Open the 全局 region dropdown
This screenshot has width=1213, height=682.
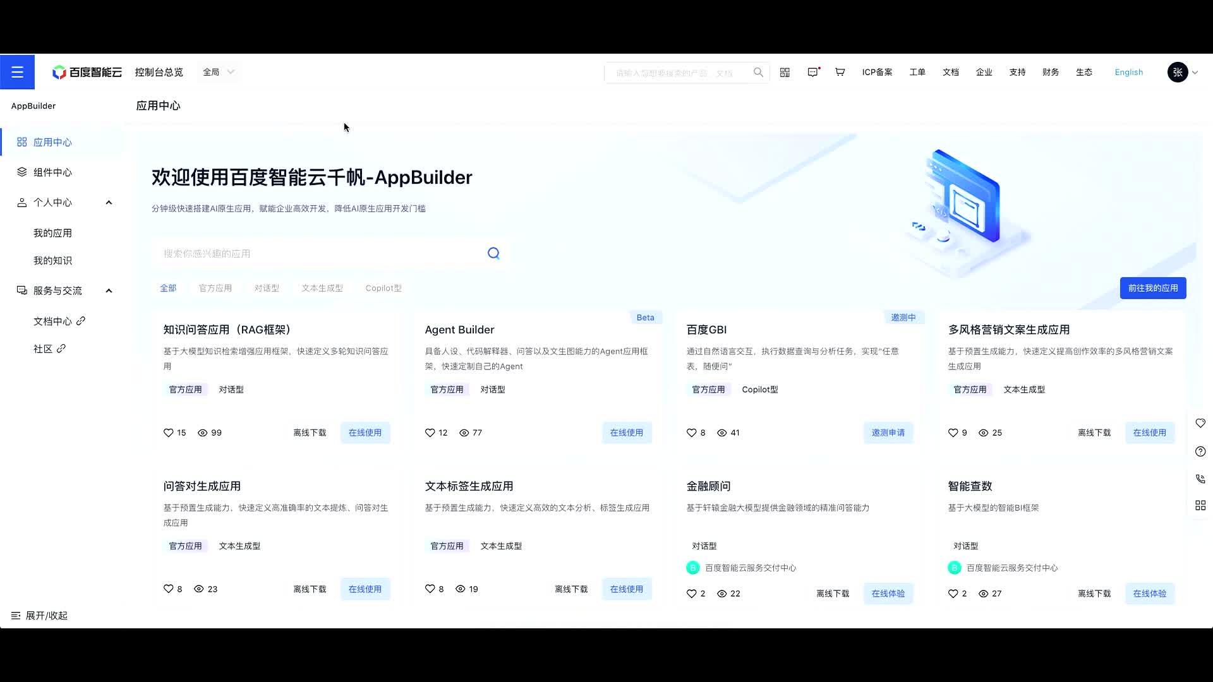[x=219, y=72]
